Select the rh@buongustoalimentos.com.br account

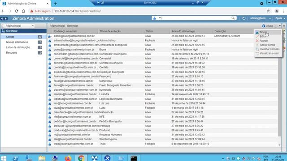point(163,135)
